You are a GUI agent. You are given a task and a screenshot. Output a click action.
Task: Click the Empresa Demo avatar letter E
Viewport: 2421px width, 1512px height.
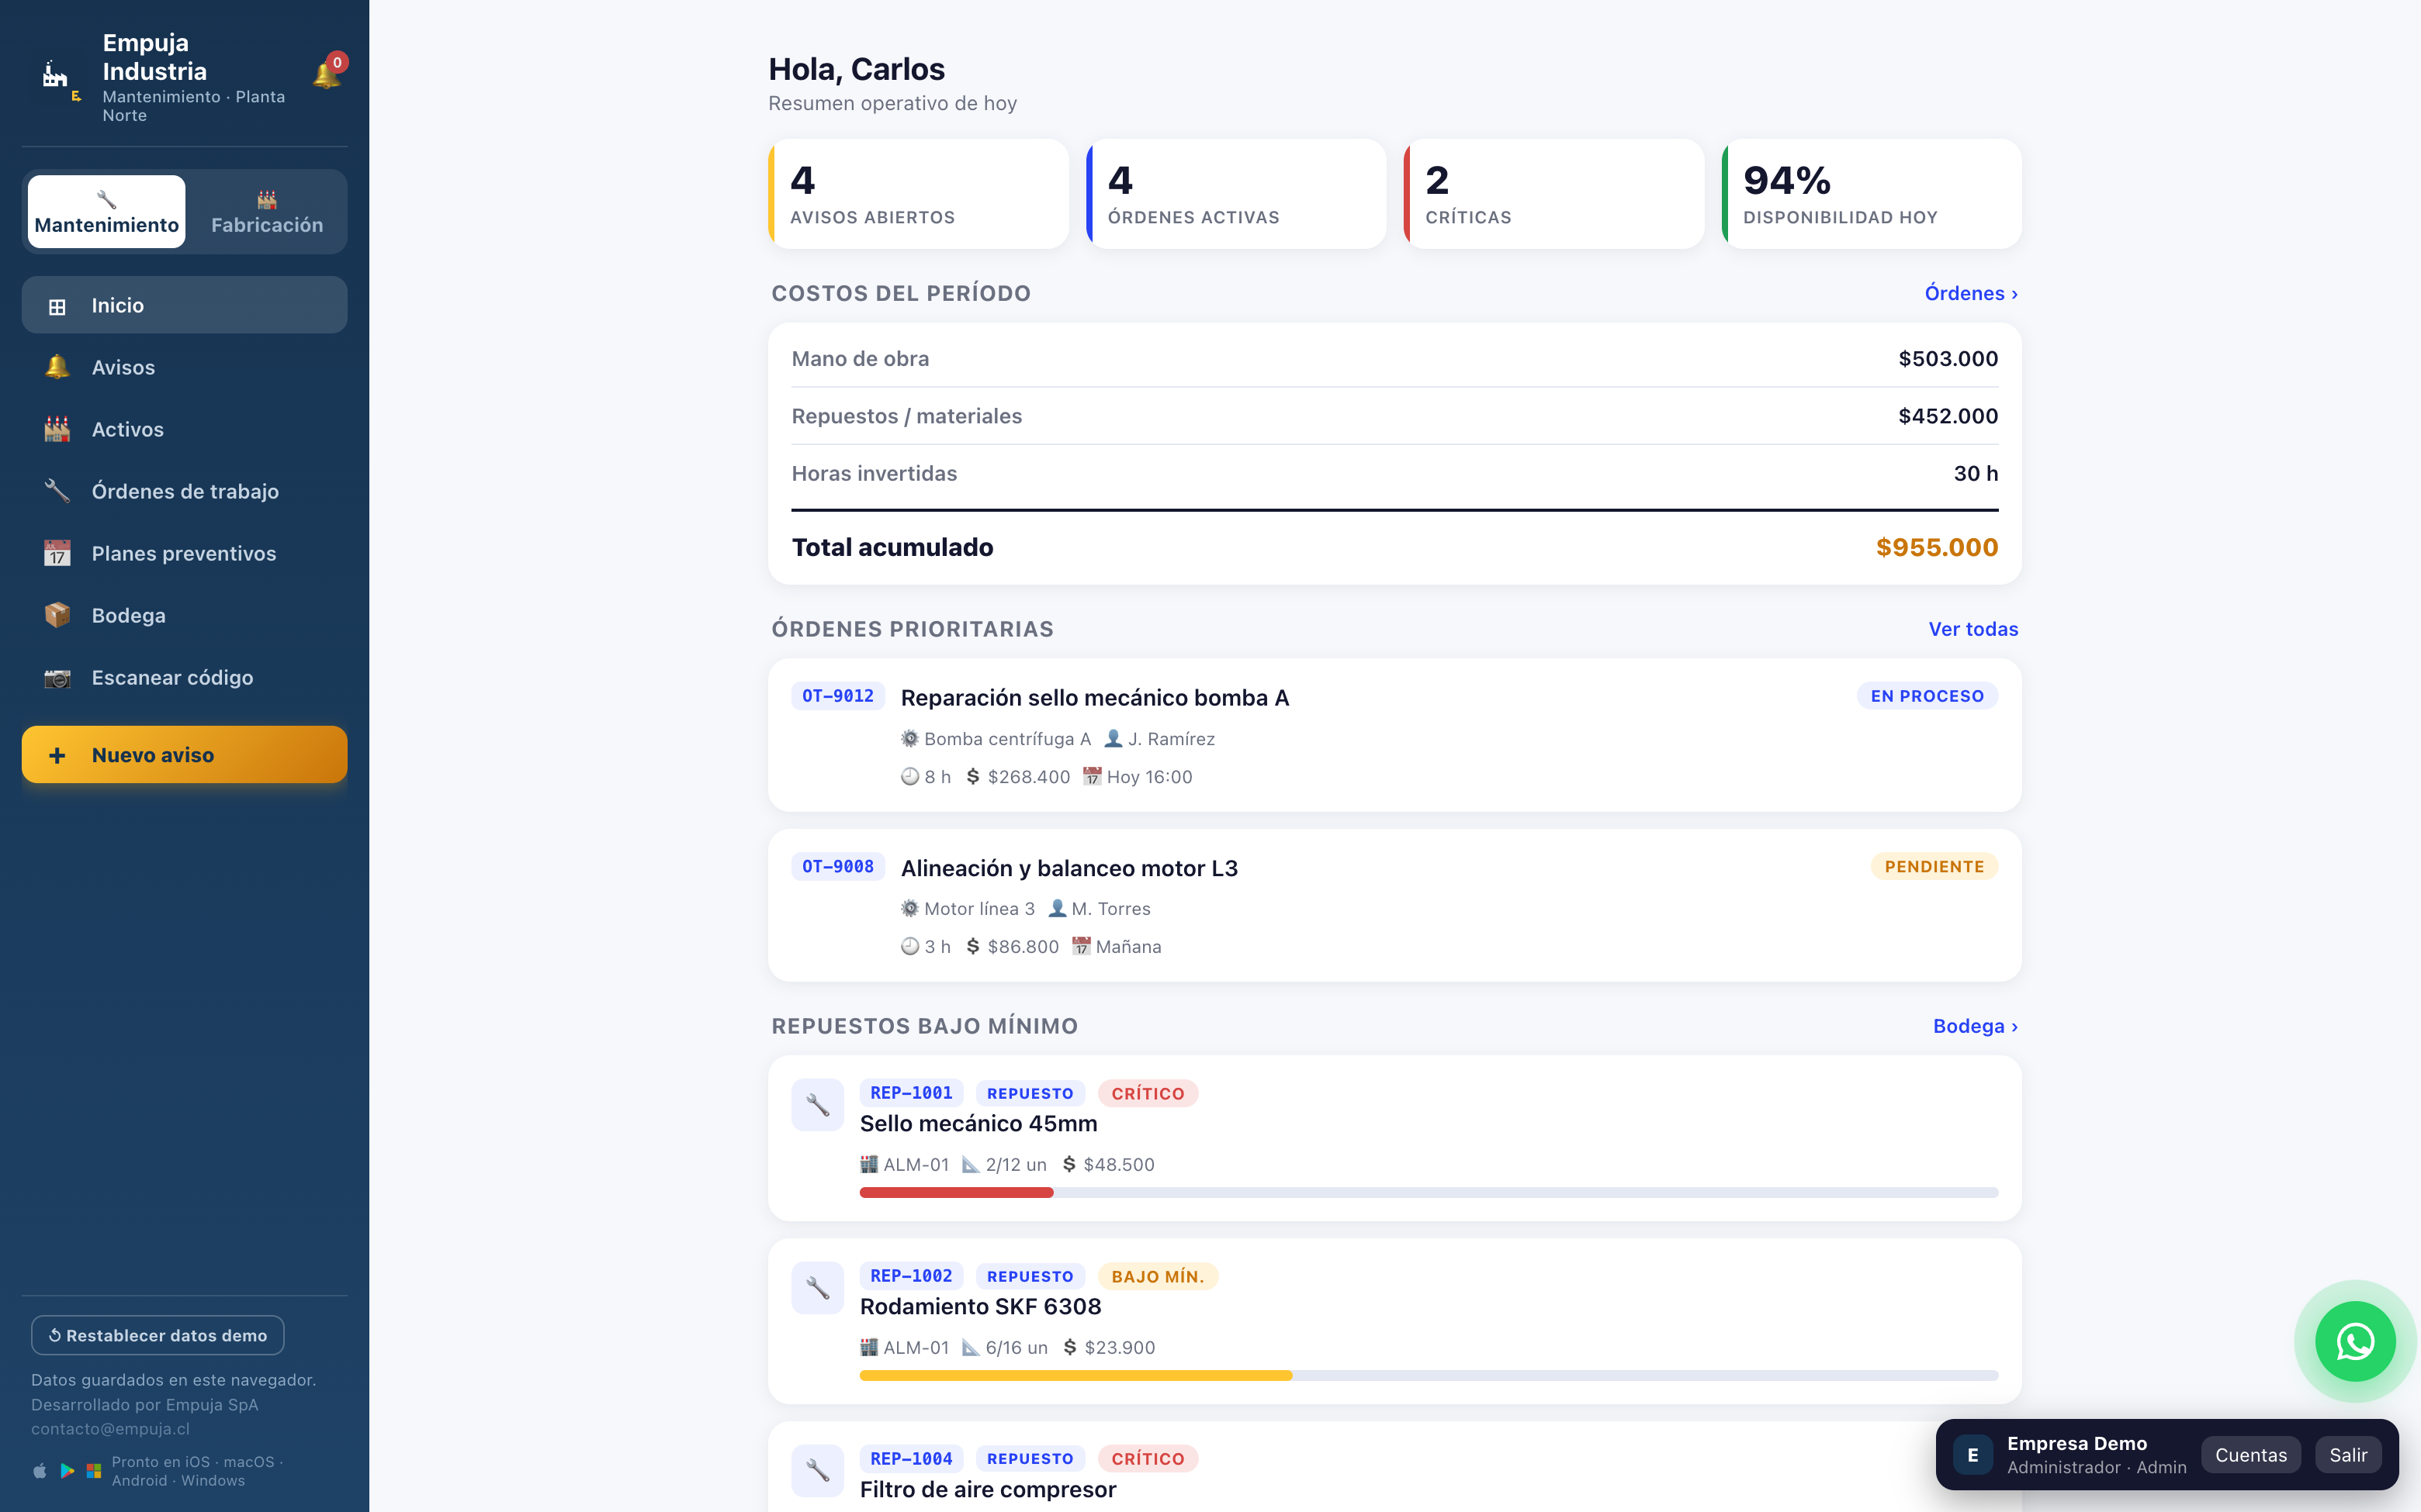coord(1972,1455)
